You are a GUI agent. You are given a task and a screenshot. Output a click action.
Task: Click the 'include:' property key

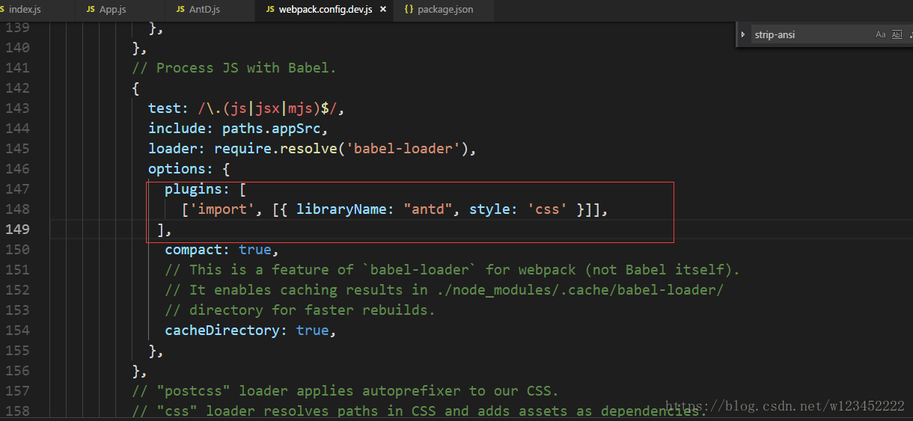(x=181, y=129)
